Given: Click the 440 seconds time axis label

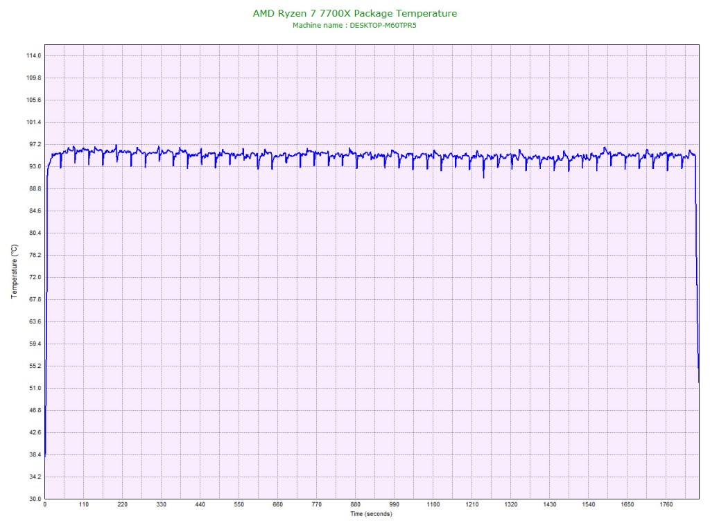Looking at the screenshot, I should 200,505.
